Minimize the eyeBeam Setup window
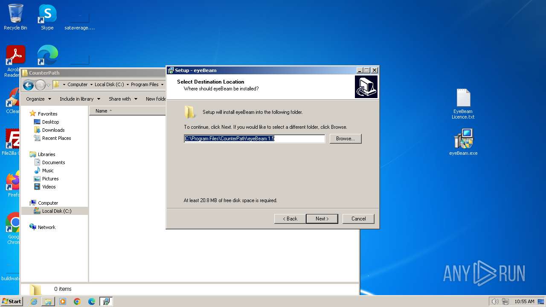This screenshot has height=307, width=546. point(360,70)
